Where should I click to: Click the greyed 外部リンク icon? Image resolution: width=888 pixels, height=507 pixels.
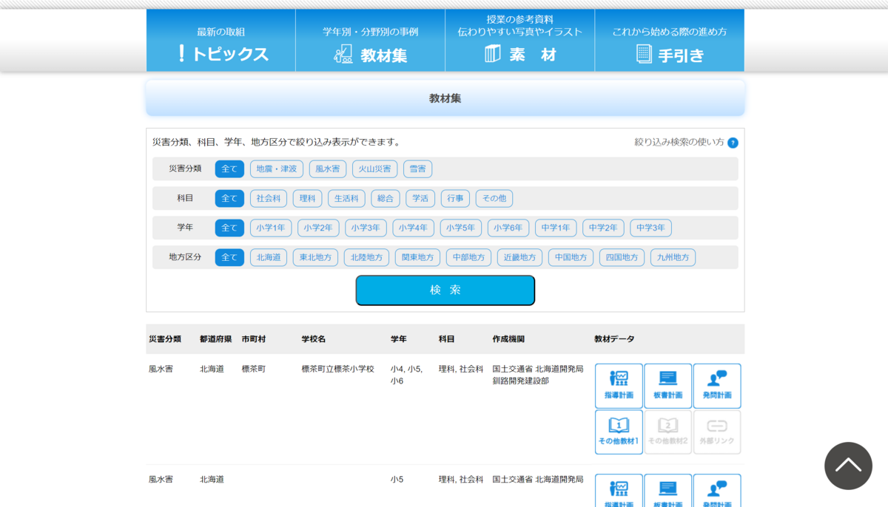click(x=717, y=432)
